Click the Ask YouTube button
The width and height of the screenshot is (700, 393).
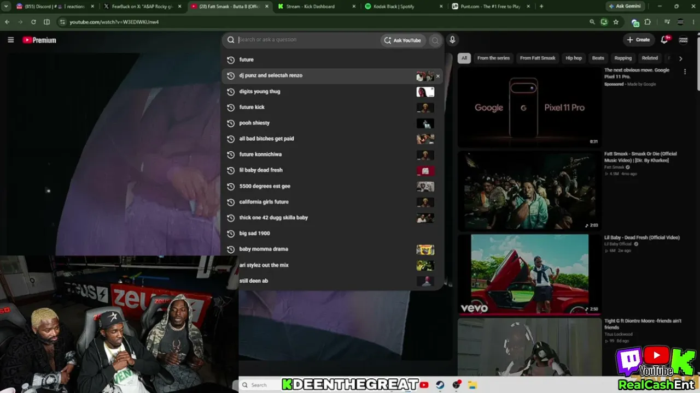pos(403,40)
